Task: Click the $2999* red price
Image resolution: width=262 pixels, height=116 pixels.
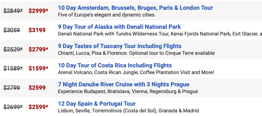Action: pos(39,11)
